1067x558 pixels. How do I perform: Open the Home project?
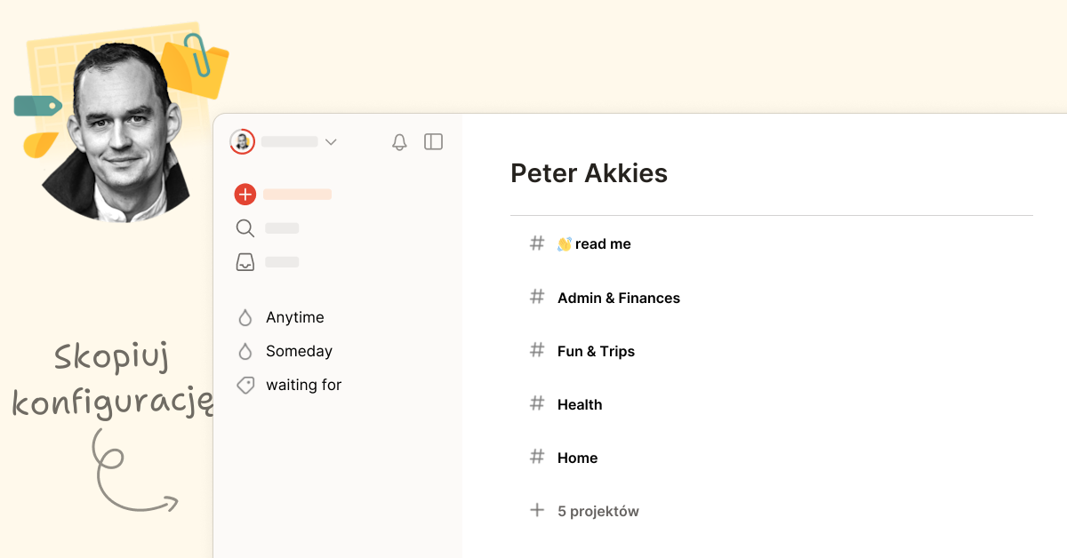click(577, 458)
